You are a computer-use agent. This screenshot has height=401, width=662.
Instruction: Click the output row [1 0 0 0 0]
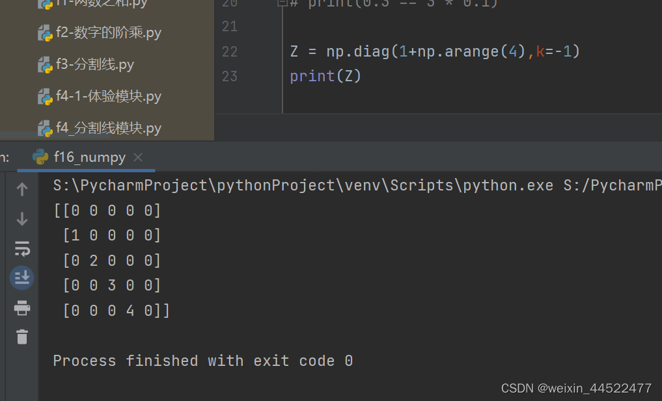tap(112, 235)
